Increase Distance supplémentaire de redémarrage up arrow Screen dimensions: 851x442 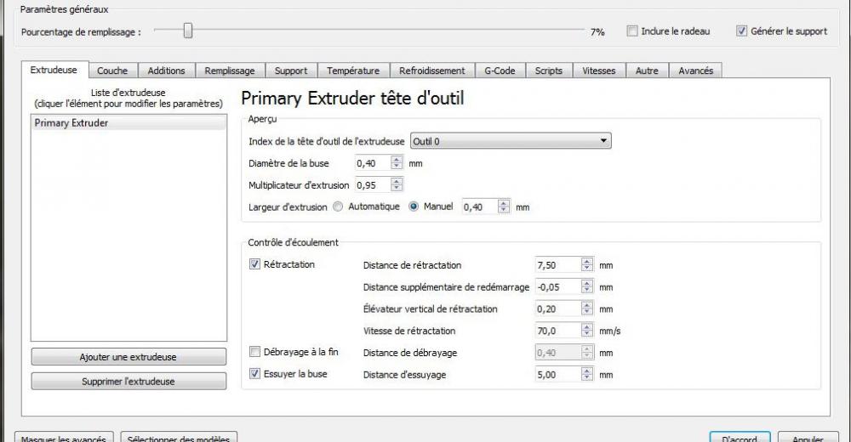pyautogui.click(x=586, y=283)
